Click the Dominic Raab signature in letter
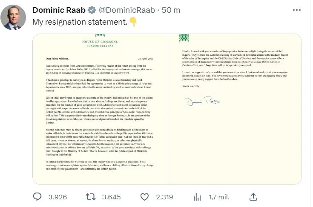 (202, 101)
